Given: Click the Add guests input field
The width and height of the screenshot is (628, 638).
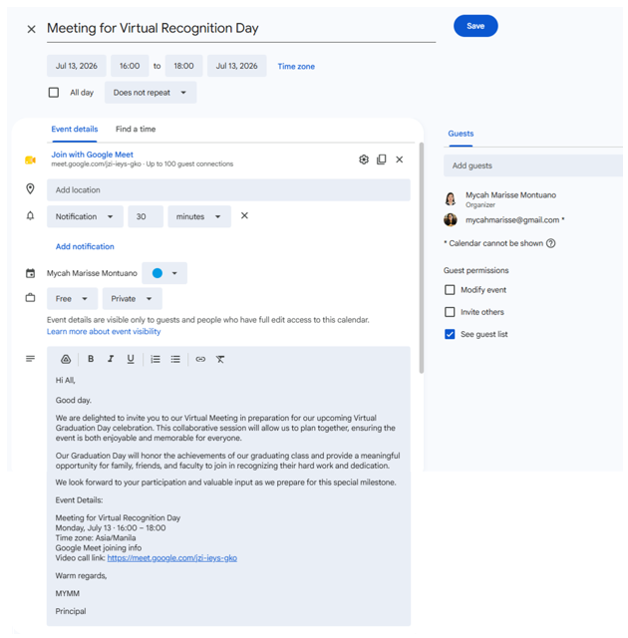Looking at the screenshot, I should pos(533,165).
